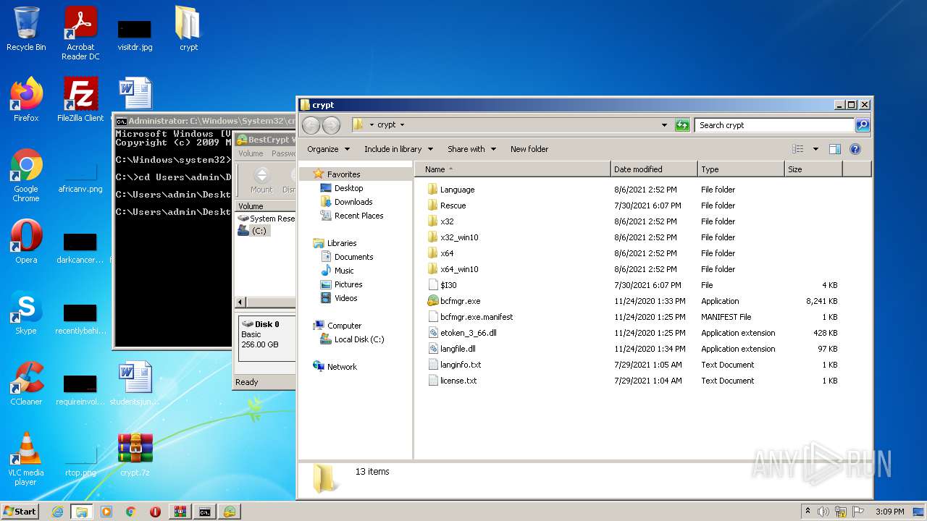Toggle the preview pane button
Viewport: 927px width, 521px height.
(834, 149)
